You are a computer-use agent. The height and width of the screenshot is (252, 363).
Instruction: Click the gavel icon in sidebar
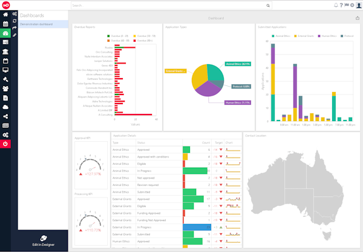coord(5,79)
